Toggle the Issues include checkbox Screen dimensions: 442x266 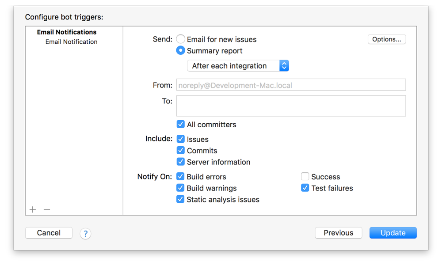point(181,139)
